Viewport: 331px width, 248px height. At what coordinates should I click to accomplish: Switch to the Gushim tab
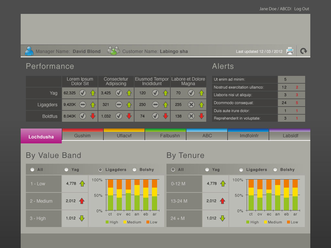coord(82,136)
